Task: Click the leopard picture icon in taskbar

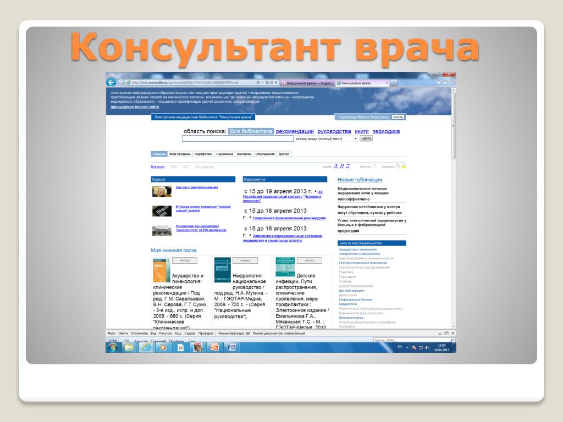Action: [x=197, y=347]
